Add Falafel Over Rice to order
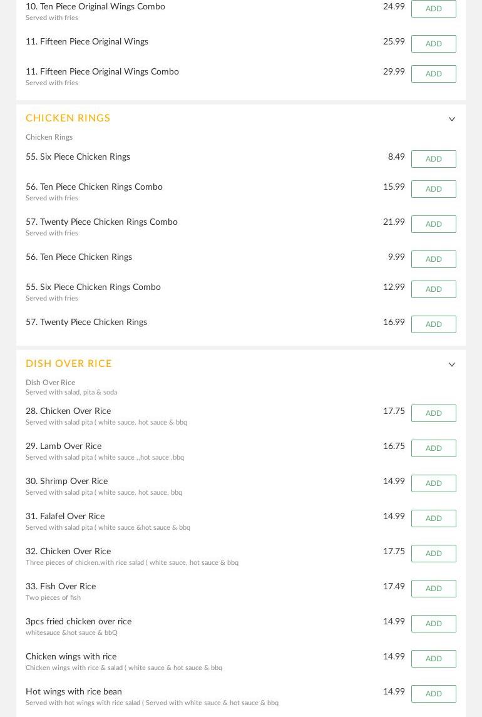This screenshot has width=482, height=717. (x=433, y=518)
